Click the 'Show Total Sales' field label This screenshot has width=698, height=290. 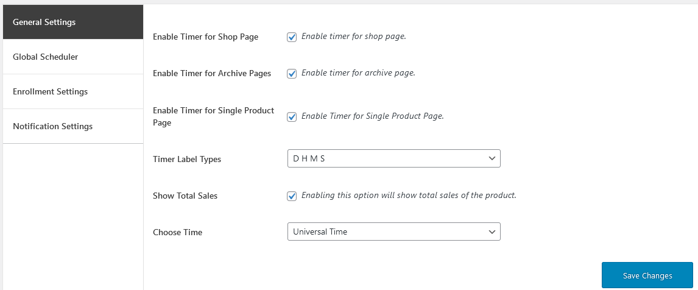[x=185, y=196]
